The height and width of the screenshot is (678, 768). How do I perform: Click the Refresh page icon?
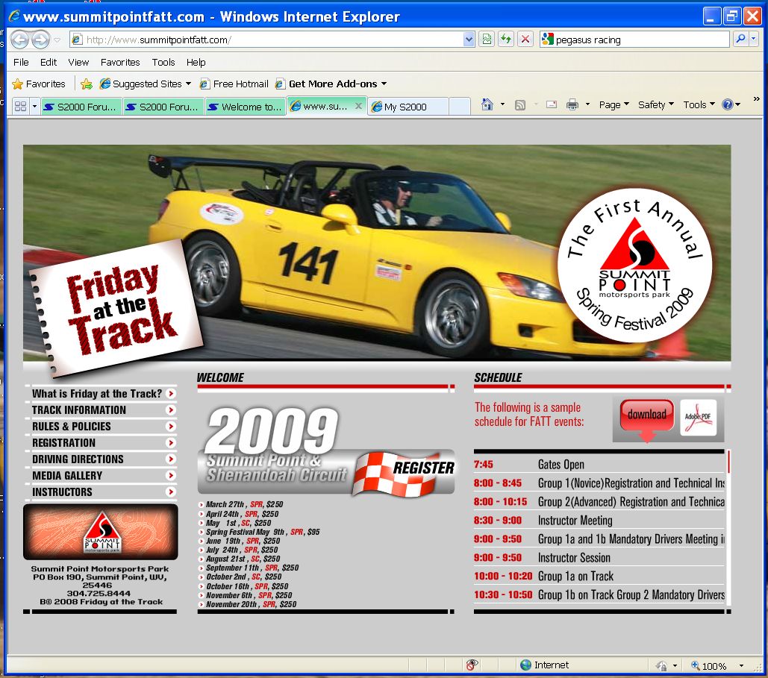tap(507, 40)
